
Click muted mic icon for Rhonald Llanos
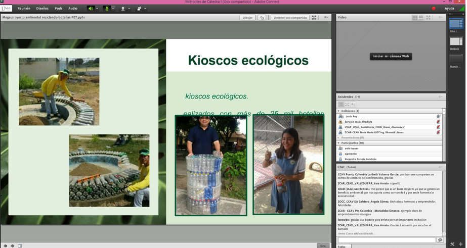point(438,132)
